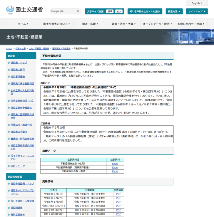Open sidebar link 建設業に係る登録制度
This screenshot has width=214, height=217.
click(x=22, y=83)
